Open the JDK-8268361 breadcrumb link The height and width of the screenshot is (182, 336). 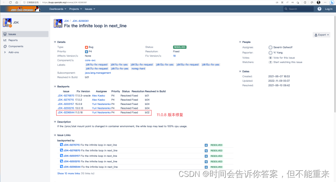81,21
